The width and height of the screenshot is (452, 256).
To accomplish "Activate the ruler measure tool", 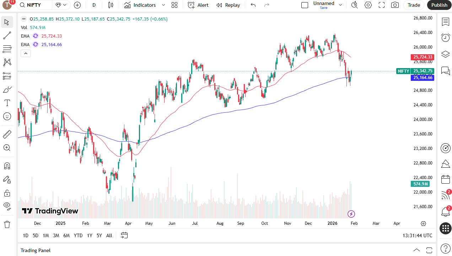I will (7, 134).
